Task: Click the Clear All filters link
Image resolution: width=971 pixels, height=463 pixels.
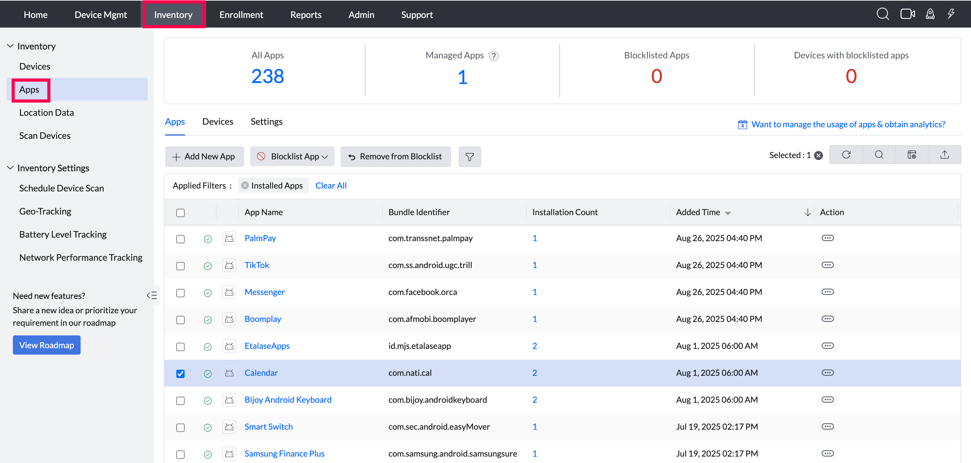Action: tap(331, 186)
